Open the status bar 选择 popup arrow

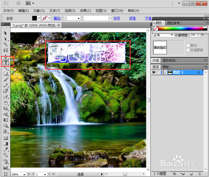(102, 174)
